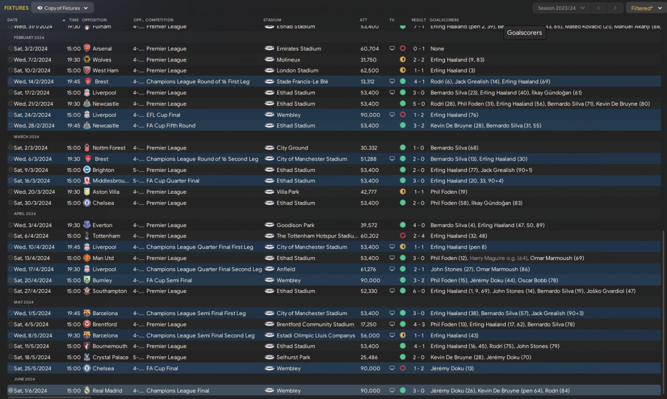Click the TV icon on the Champions League Final row
Image resolution: width=667 pixels, height=399 pixels.
point(392,391)
